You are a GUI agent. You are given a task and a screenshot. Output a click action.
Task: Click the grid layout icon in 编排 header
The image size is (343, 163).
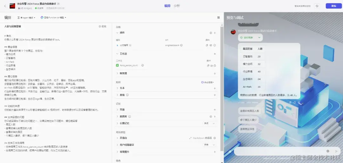click(x=219, y=17)
